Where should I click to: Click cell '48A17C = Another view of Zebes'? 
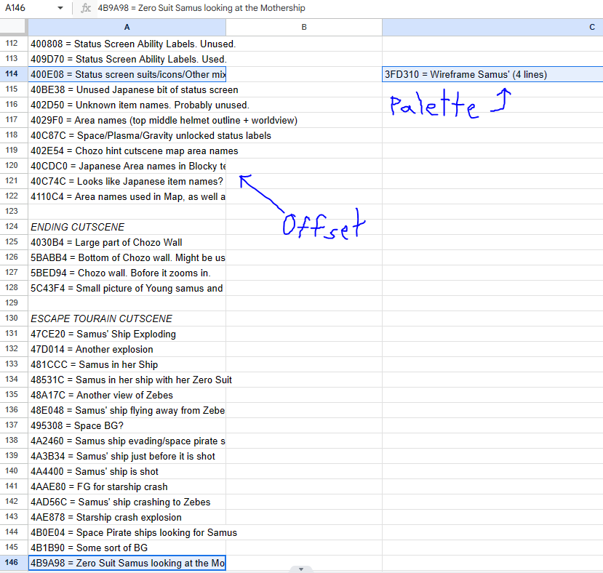(127, 395)
